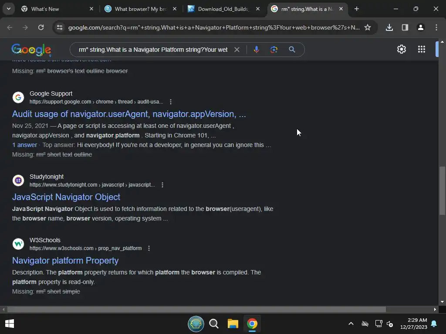Bookmark this page with the star icon

click(368, 27)
